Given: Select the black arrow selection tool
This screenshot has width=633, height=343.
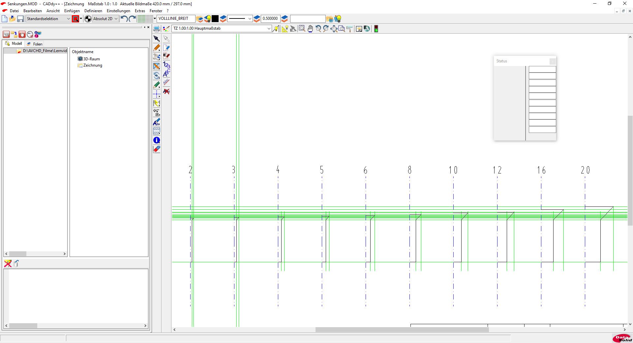Looking at the screenshot, I should (x=157, y=39).
